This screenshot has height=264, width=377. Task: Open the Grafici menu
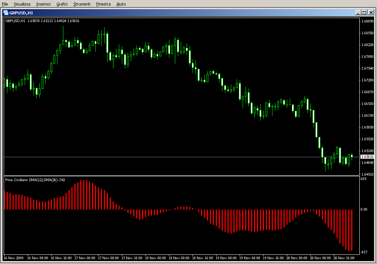[x=62, y=4]
